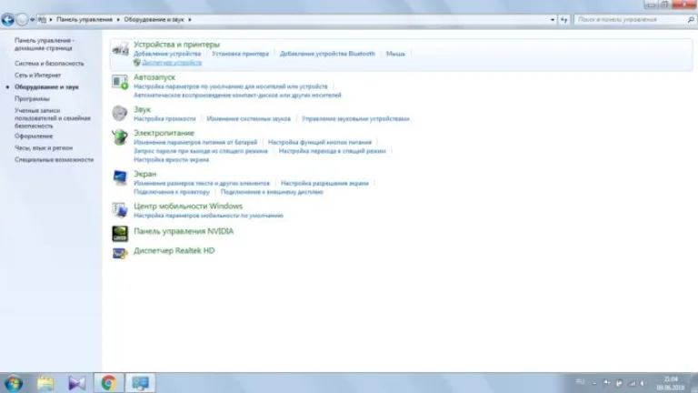The height and width of the screenshot is (393, 698).
Task: Open Диспетчер устройств link
Action: pos(172,63)
